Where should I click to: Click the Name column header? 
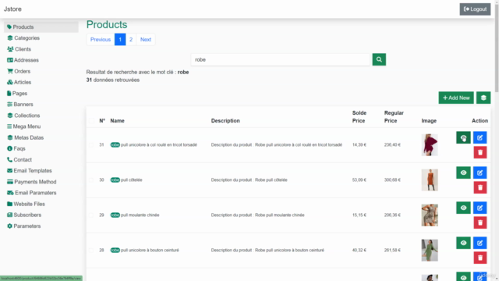coord(118,121)
